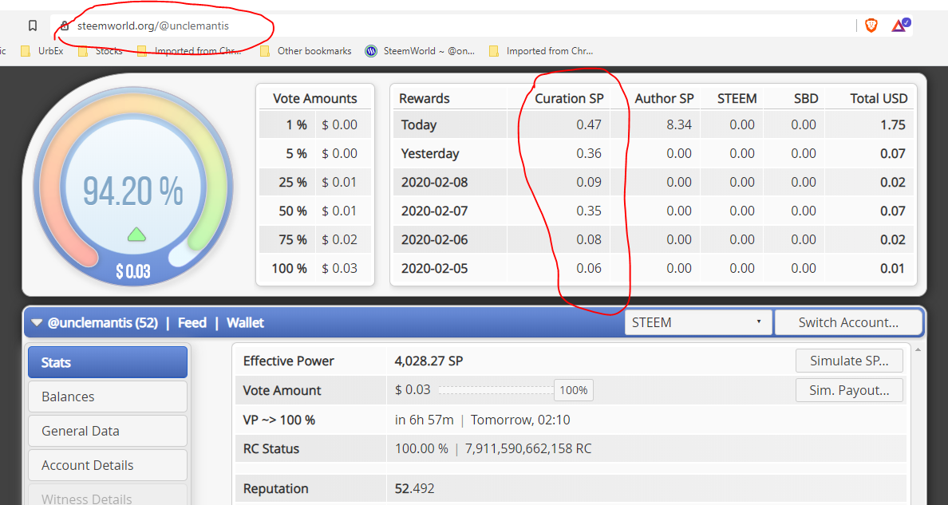The width and height of the screenshot is (948, 505).
Task: Click the SBD column header
Action: (x=806, y=98)
